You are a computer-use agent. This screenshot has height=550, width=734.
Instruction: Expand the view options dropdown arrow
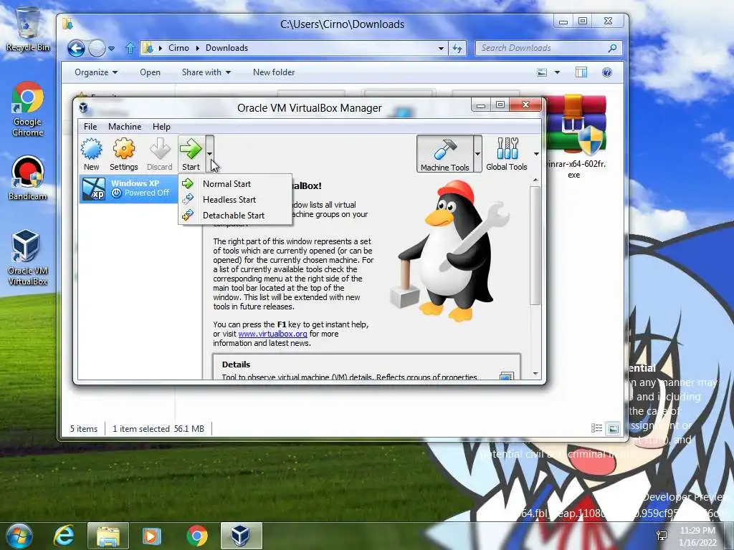[x=557, y=72]
